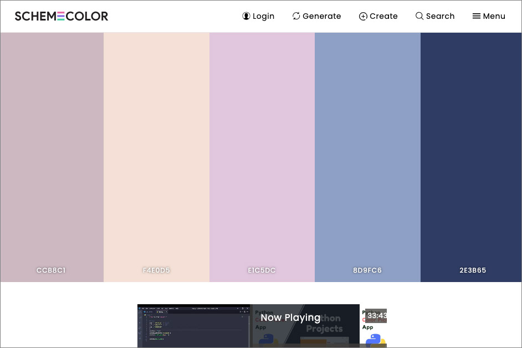
Task: Open the hamburger Menu icon
Action: coord(476,16)
